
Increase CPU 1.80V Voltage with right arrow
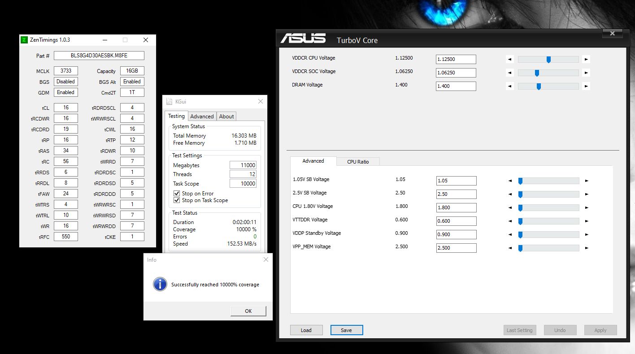[x=587, y=208]
